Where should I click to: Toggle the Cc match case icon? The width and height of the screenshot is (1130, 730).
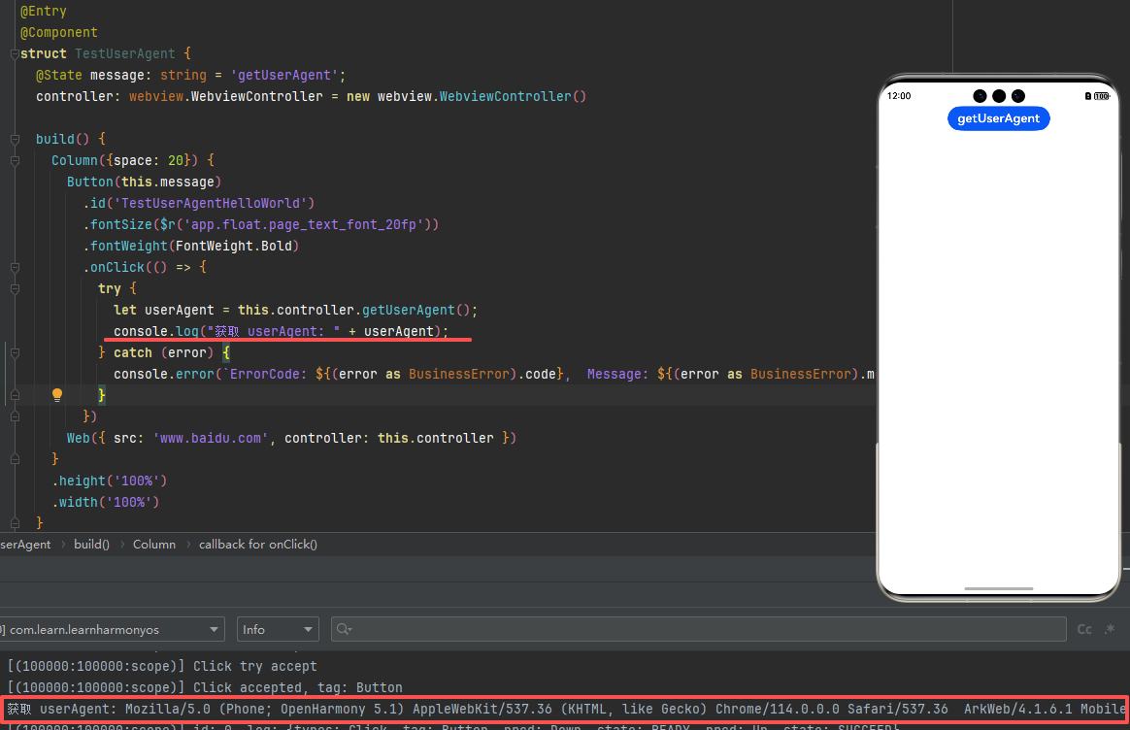click(1083, 629)
